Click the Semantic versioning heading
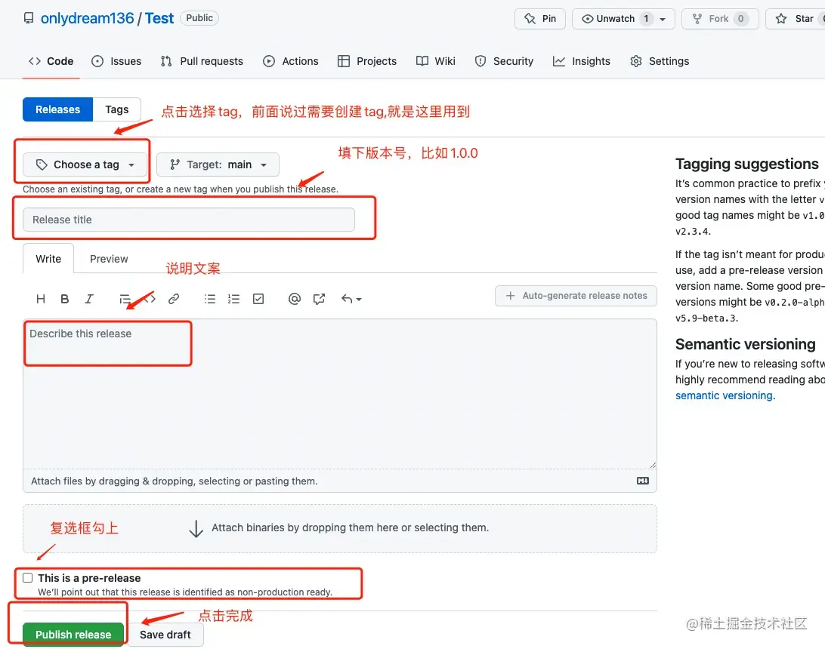This screenshot has width=825, height=649. click(x=746, y=344)
